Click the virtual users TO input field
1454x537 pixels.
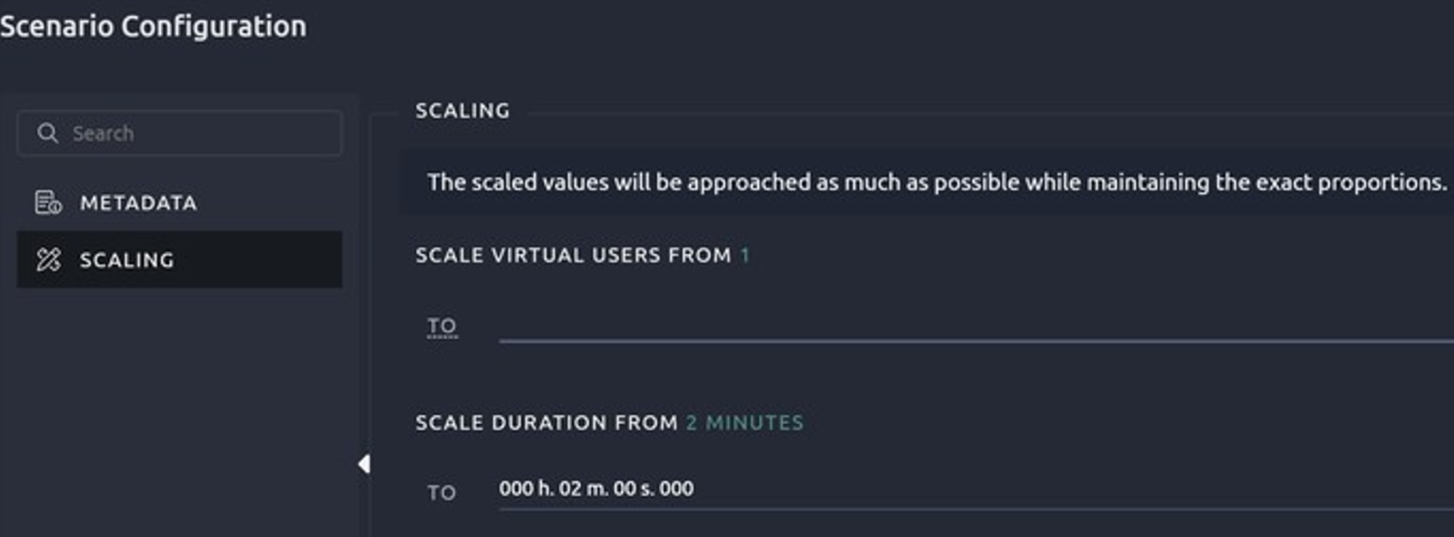974,327
